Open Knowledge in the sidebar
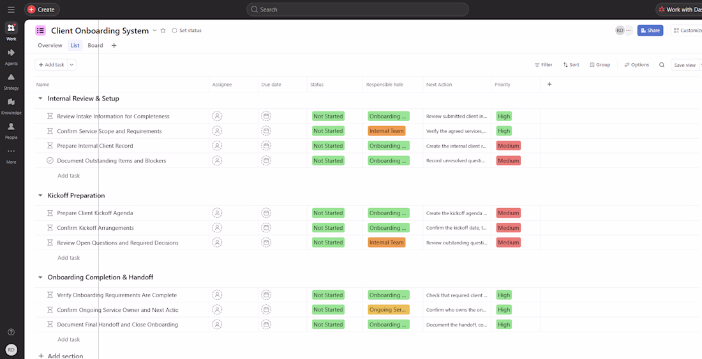This screenshot has height=359, width=702. (x=11, y=106)
